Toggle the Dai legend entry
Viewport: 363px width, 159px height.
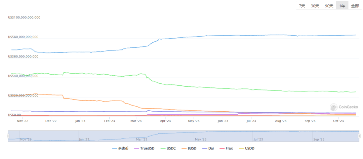[208, 148]
